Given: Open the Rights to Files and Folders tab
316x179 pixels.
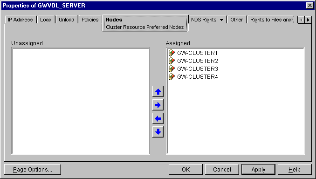Looking at the screenshot, I should [271, 20].
